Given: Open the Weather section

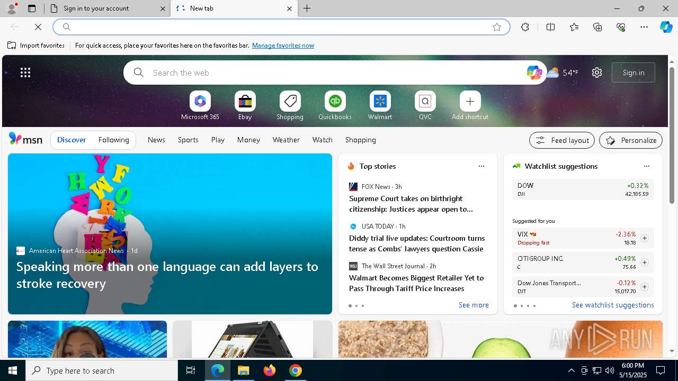Looking at the screenshot, I should (x=286, y=140).
